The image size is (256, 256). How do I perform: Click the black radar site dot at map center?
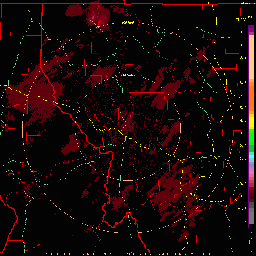(128, 128)
